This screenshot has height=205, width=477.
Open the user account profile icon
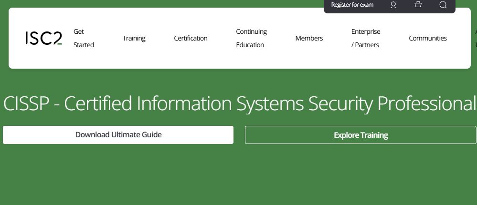click(x=393, y=5)
